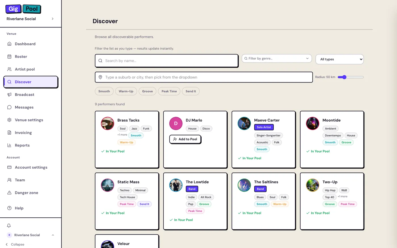Click Solo Artist badge on Maeve Carter
The image size is (397, 248).
[264, 127]
